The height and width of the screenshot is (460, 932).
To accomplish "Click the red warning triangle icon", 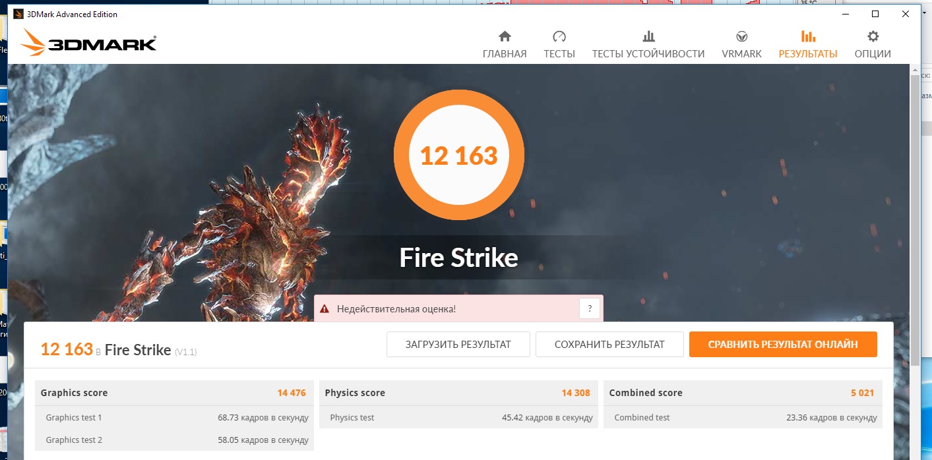I will [x=325, y=308].
